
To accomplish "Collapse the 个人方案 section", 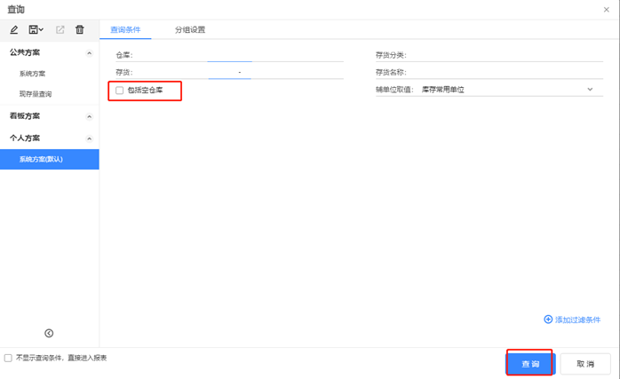I will [90, 138].
